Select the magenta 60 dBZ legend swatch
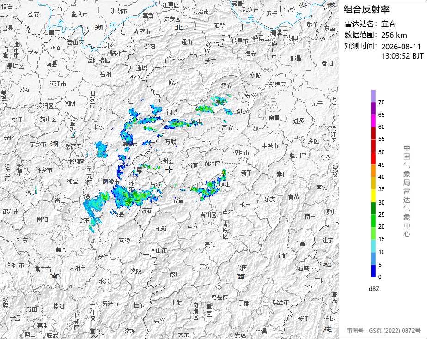Screen dimensions: 427x339 (373, 121)
